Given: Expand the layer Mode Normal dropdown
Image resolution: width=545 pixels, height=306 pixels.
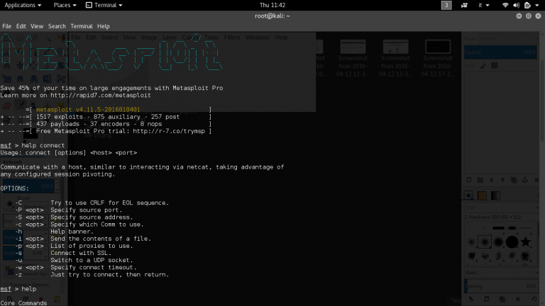Looking at the screenshot, I should pos(509,38).
